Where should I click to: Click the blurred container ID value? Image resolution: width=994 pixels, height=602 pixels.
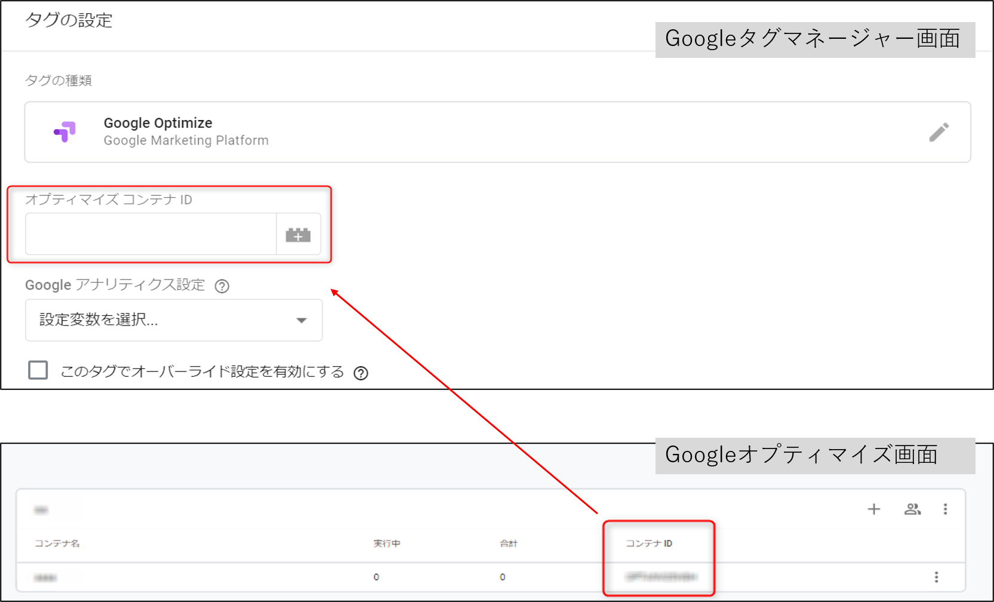click(660, 577)
